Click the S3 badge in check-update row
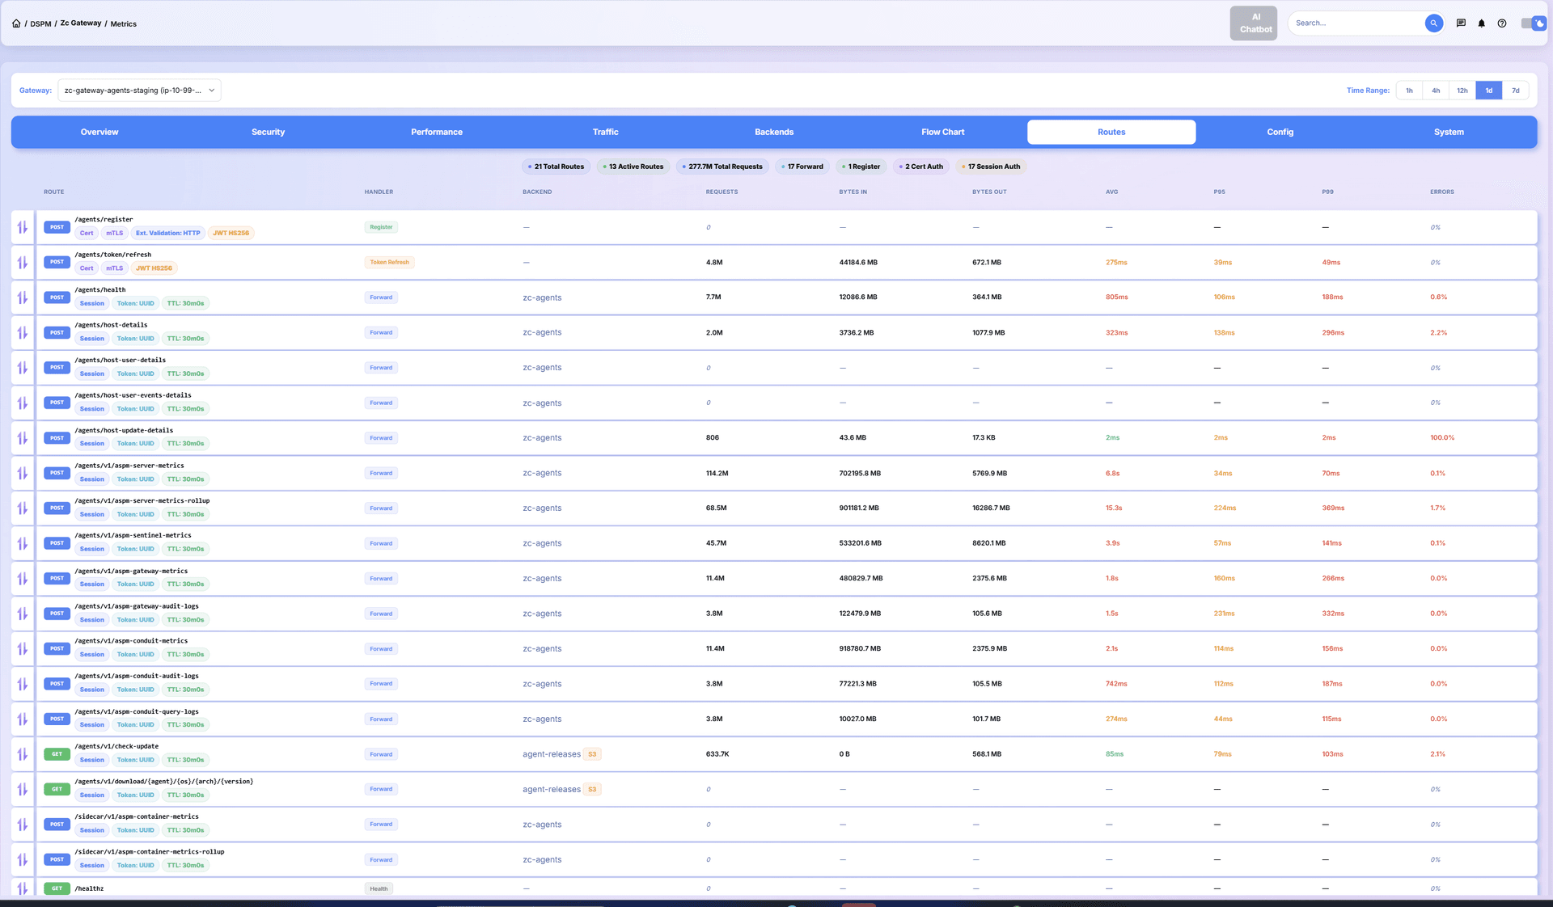The image size is (1553, 907). [x=592, y=754]
